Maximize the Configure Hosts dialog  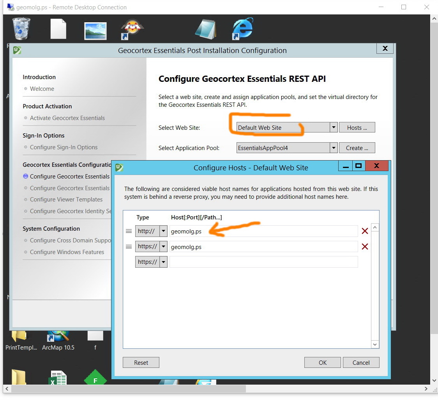[359, 166]
